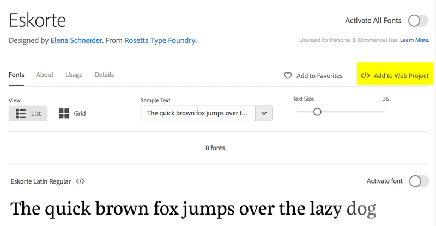The width and height of the screenshot is (436, 226).
Task: Click the Add to Web Project label
Action: [x=401, y=76]
